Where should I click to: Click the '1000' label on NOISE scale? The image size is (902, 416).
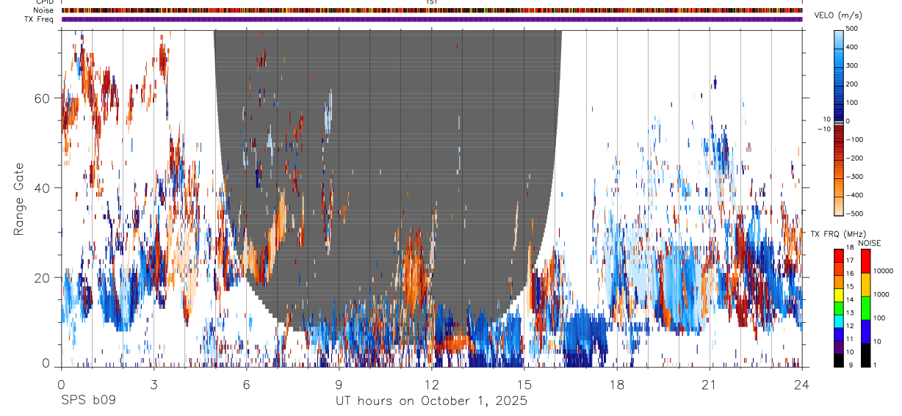coord(881,294)
